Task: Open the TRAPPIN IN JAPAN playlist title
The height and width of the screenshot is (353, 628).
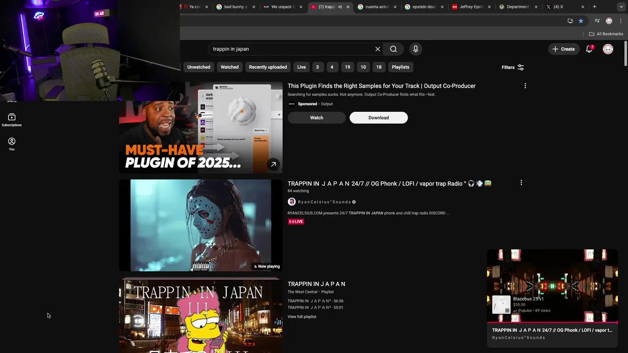Action: 316,284
